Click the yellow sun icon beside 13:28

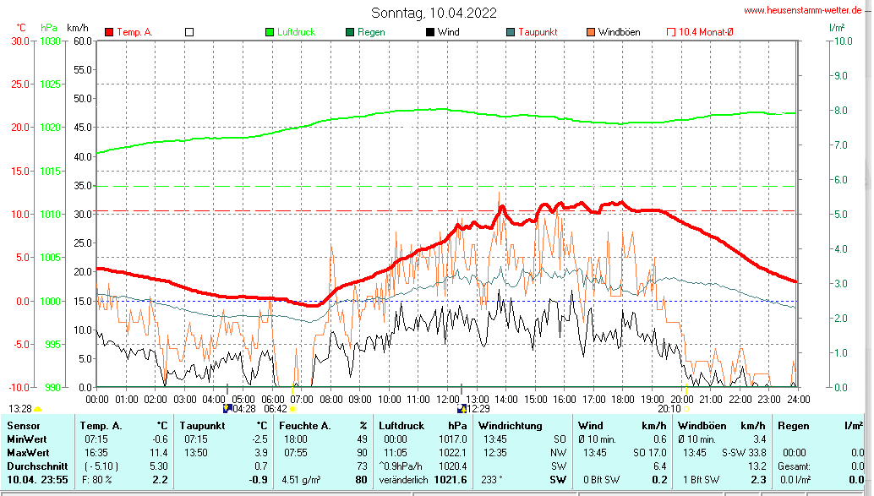pyautogui.click(x=37, y=409)
